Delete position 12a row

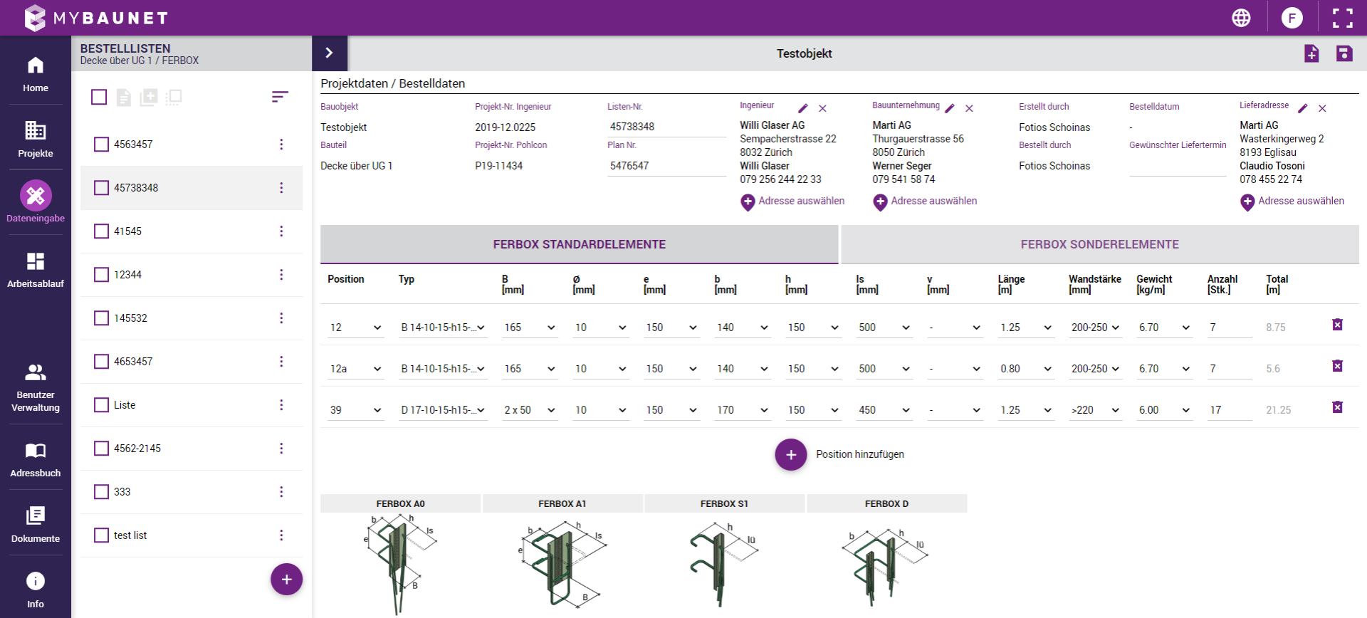click(x=1337, y=366)
